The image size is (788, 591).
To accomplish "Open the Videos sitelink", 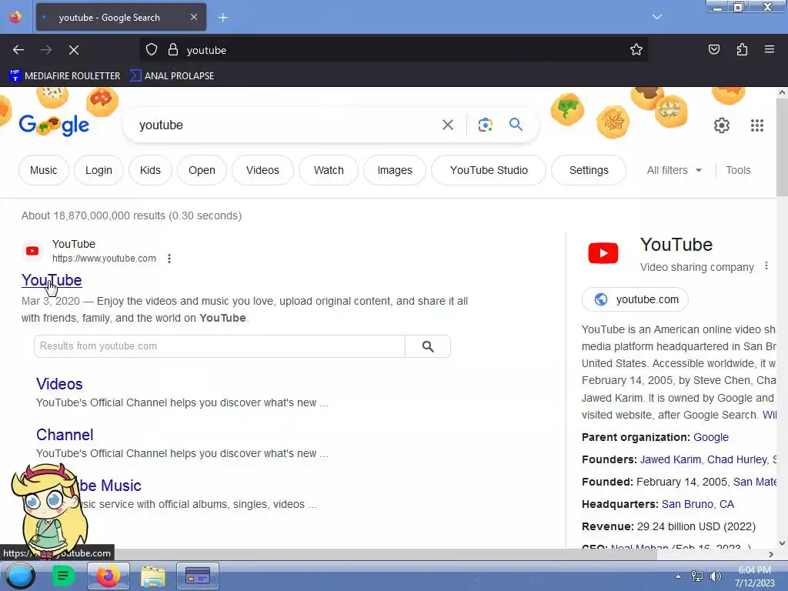I will [59, 384].
